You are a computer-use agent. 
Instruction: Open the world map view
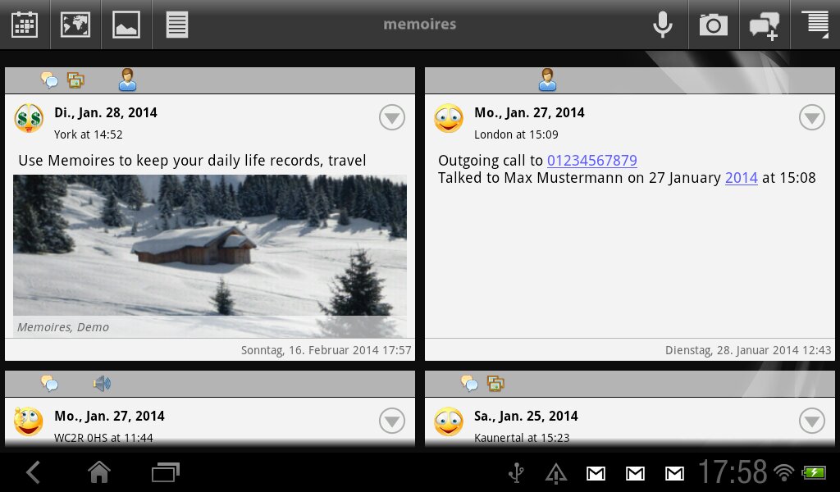pyautogui.click(x=75, y=25)
